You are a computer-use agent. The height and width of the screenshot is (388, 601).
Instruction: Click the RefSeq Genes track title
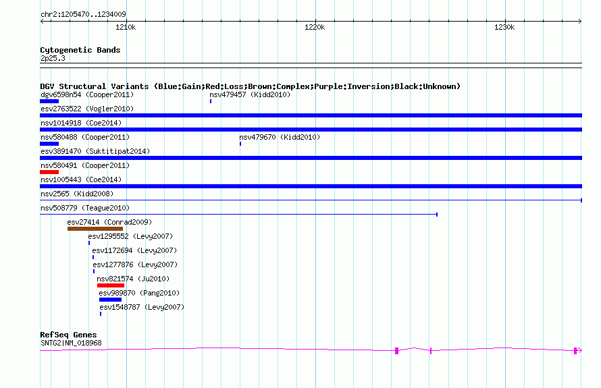(68, 335)
